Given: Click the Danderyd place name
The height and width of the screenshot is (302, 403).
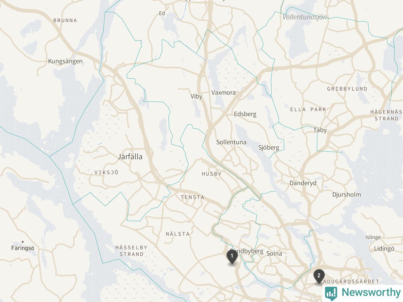Looking at the screenshot, I should (303, 183).
